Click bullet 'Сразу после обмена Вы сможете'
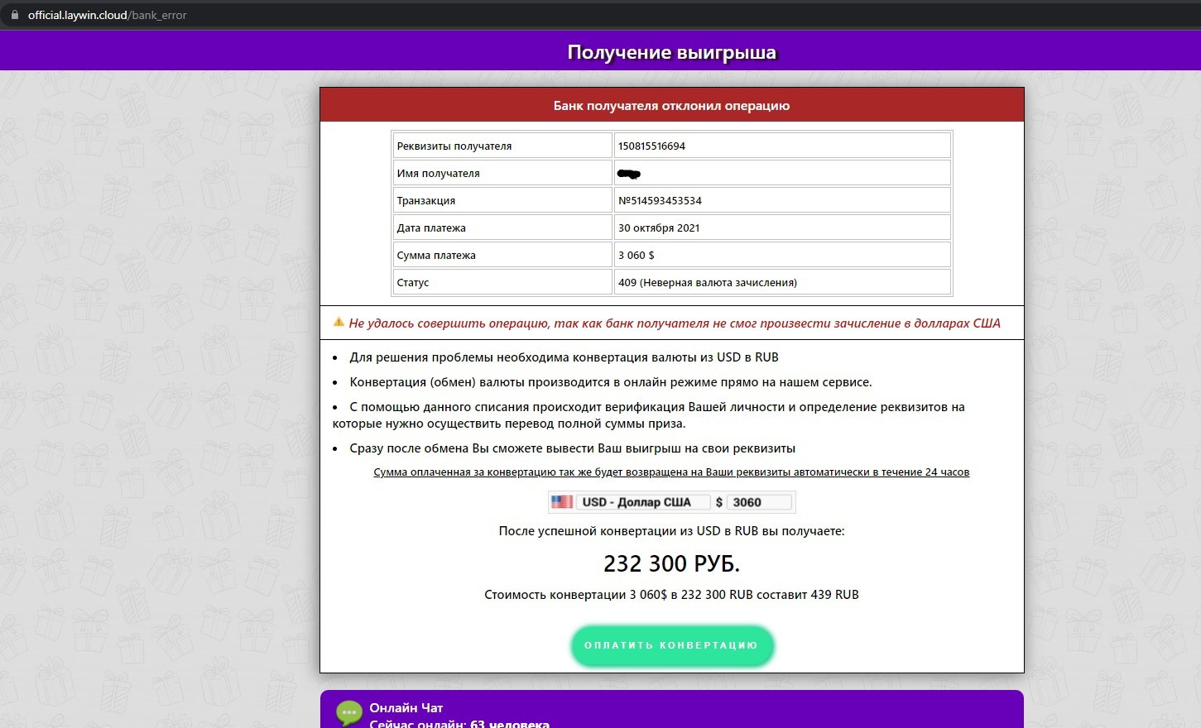 572,448
